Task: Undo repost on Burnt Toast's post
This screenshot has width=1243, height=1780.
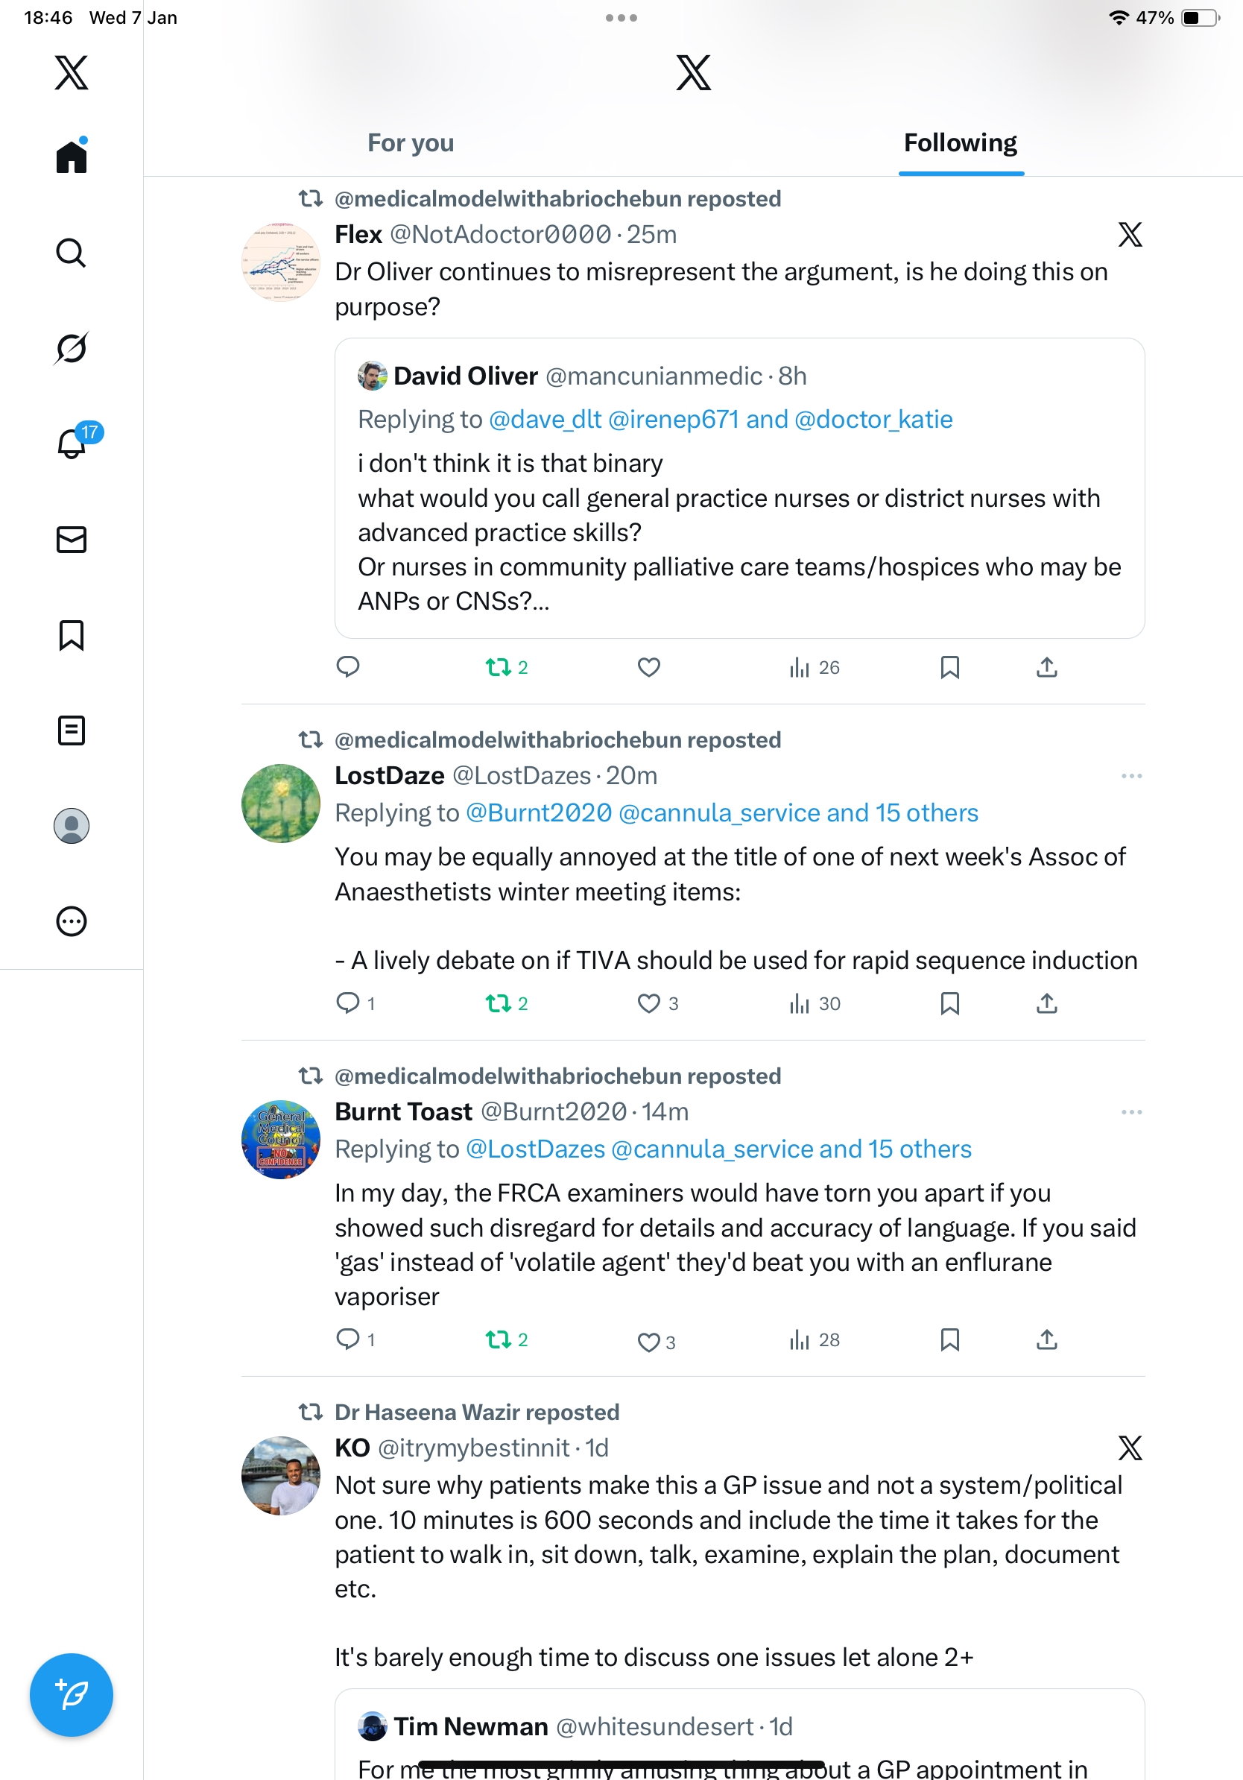Action: point(499,1339)
